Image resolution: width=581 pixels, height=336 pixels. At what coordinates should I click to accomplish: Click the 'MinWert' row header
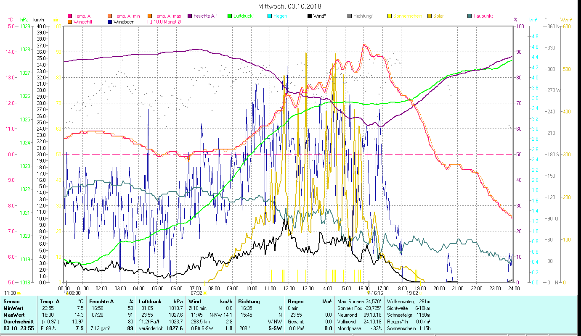pyautogui.click(x=13, y=308)
